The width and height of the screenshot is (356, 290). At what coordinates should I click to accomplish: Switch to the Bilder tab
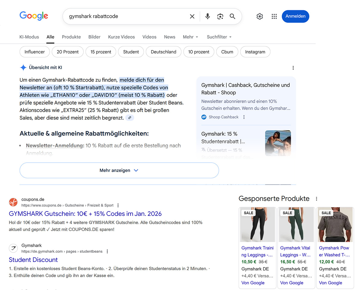[94, 37]
